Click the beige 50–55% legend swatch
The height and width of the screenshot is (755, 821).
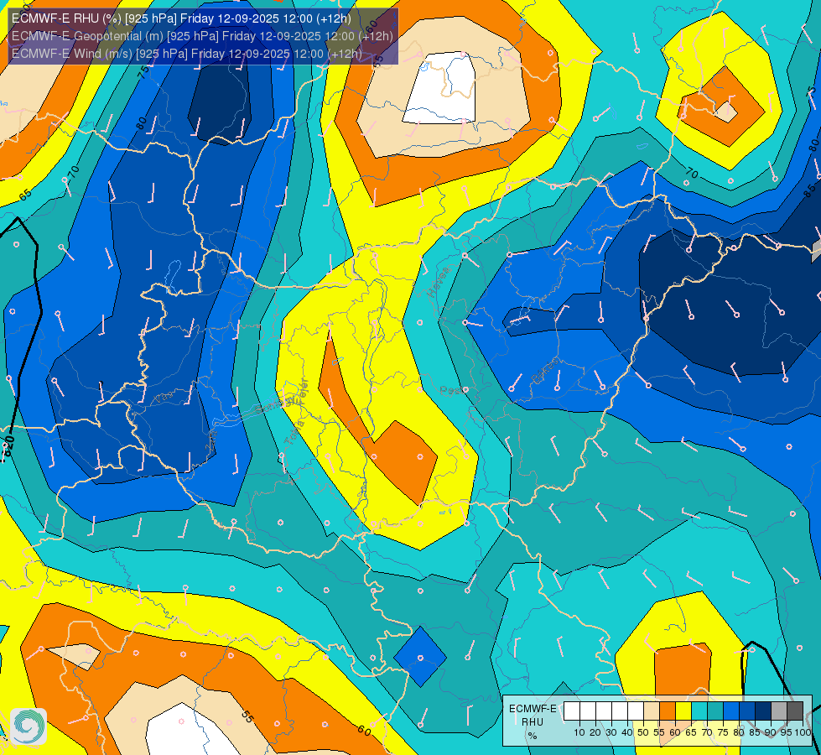coord(652,711)
